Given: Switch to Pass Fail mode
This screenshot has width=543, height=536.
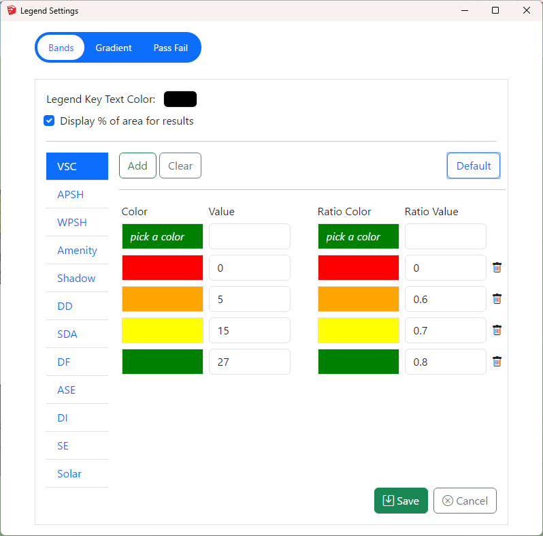Looking at the screenshot, I should 170,48.
